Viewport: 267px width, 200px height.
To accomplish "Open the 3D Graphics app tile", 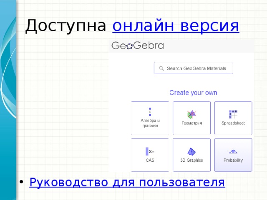I will (x=191, y=155).
